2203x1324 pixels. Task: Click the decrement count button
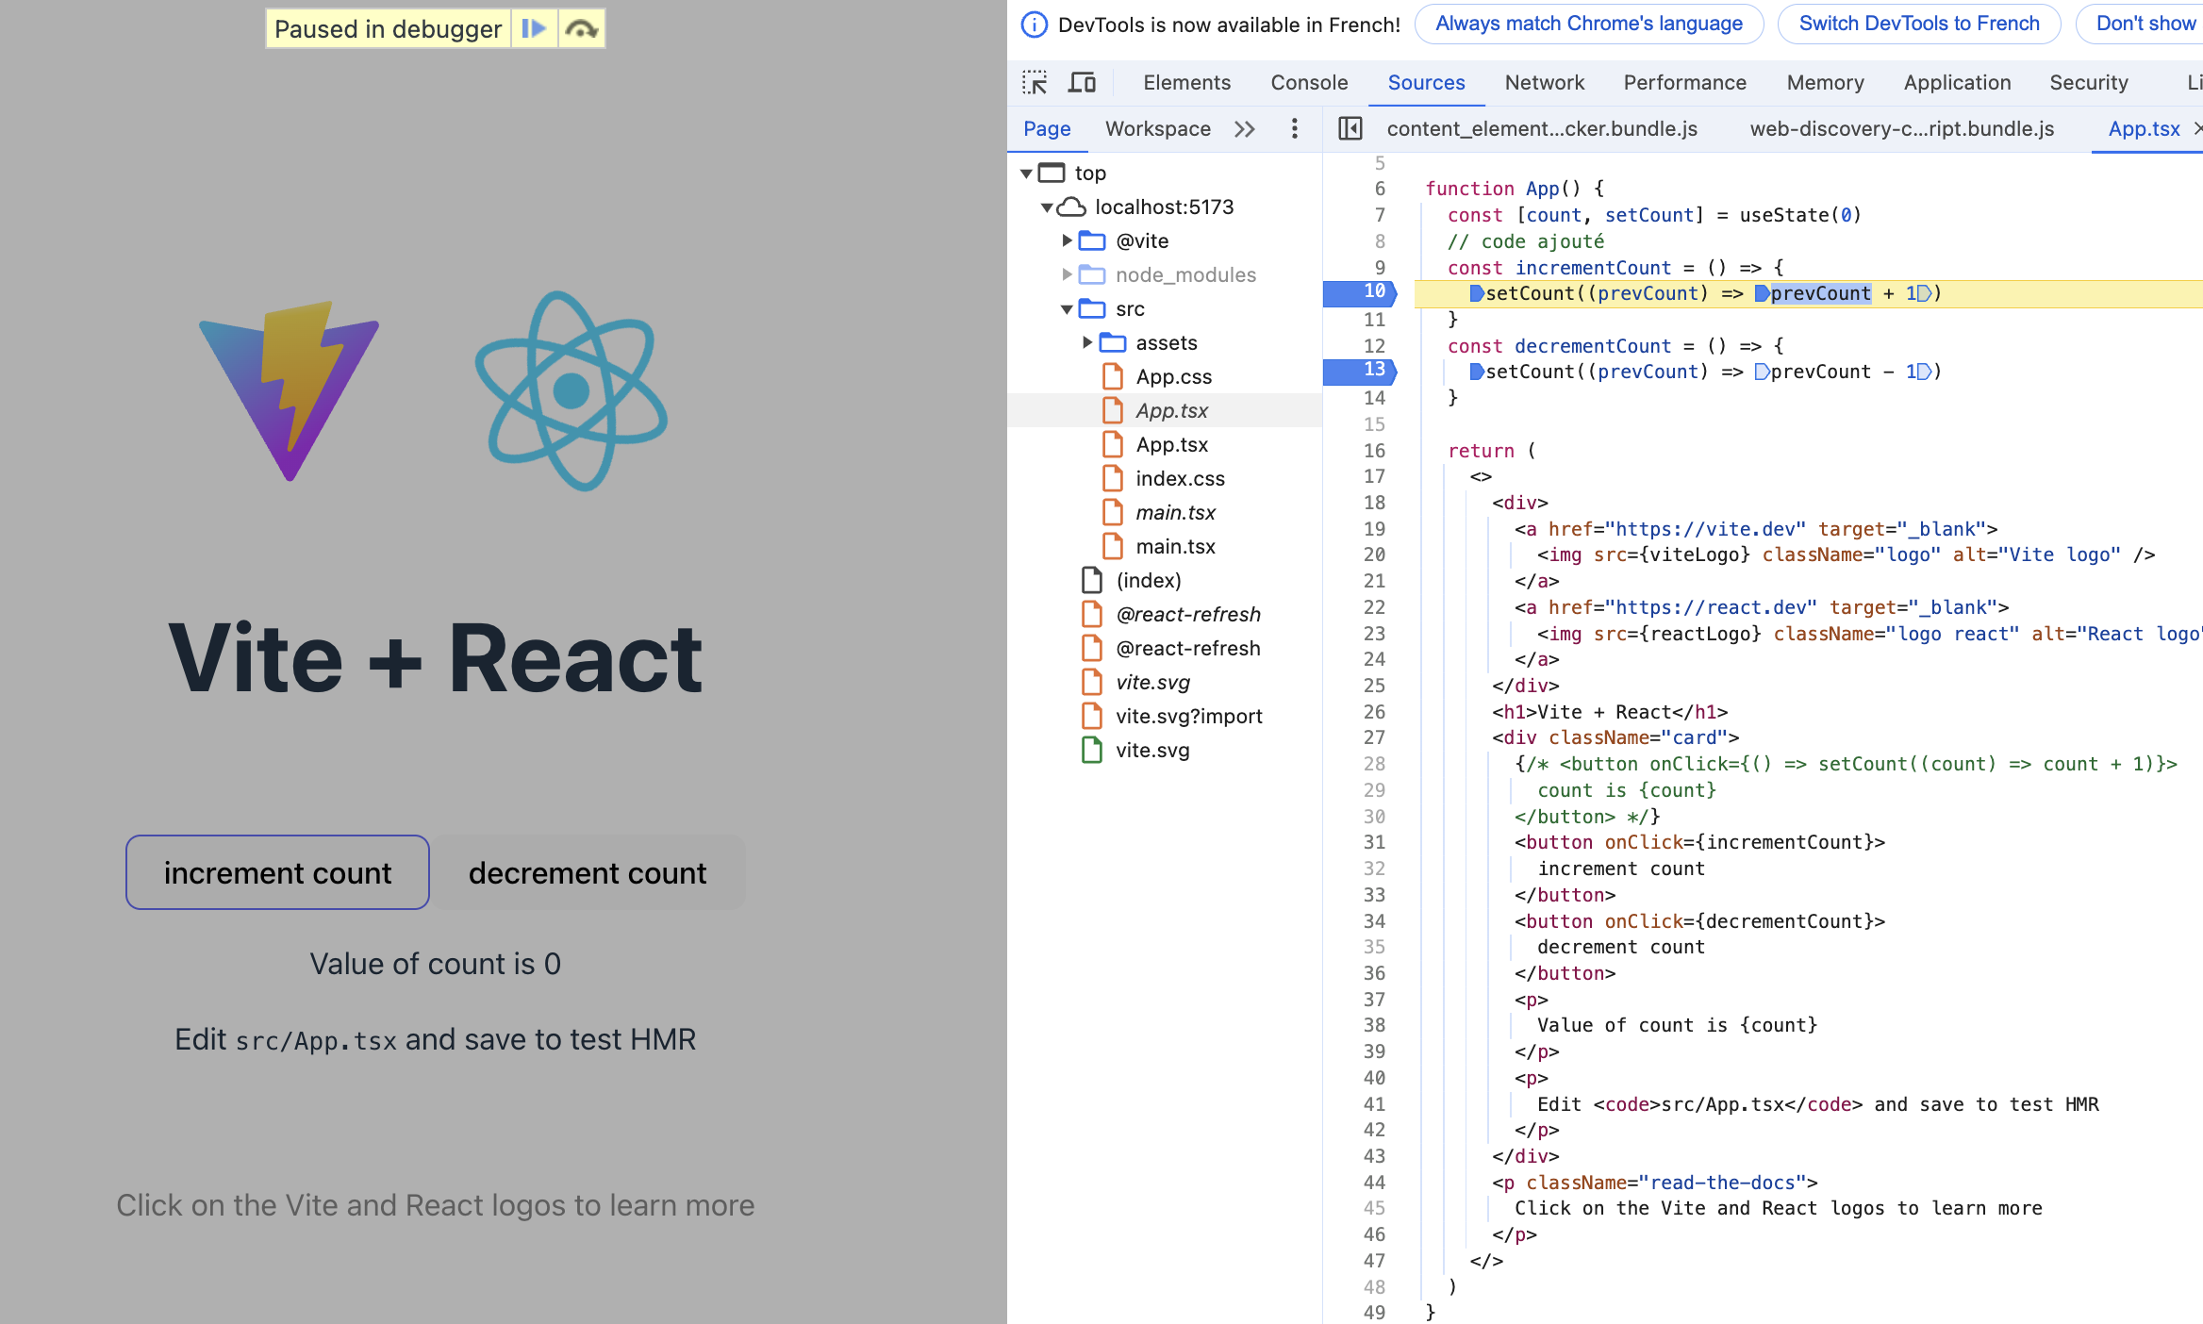coord(588,872)
